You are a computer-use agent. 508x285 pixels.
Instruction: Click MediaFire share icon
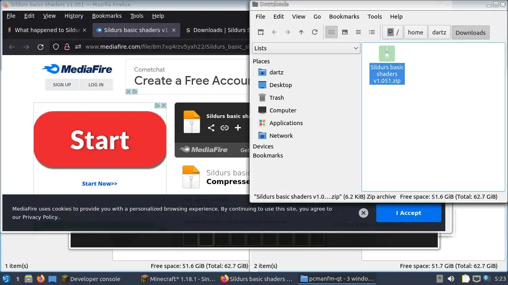pos(211,127)
